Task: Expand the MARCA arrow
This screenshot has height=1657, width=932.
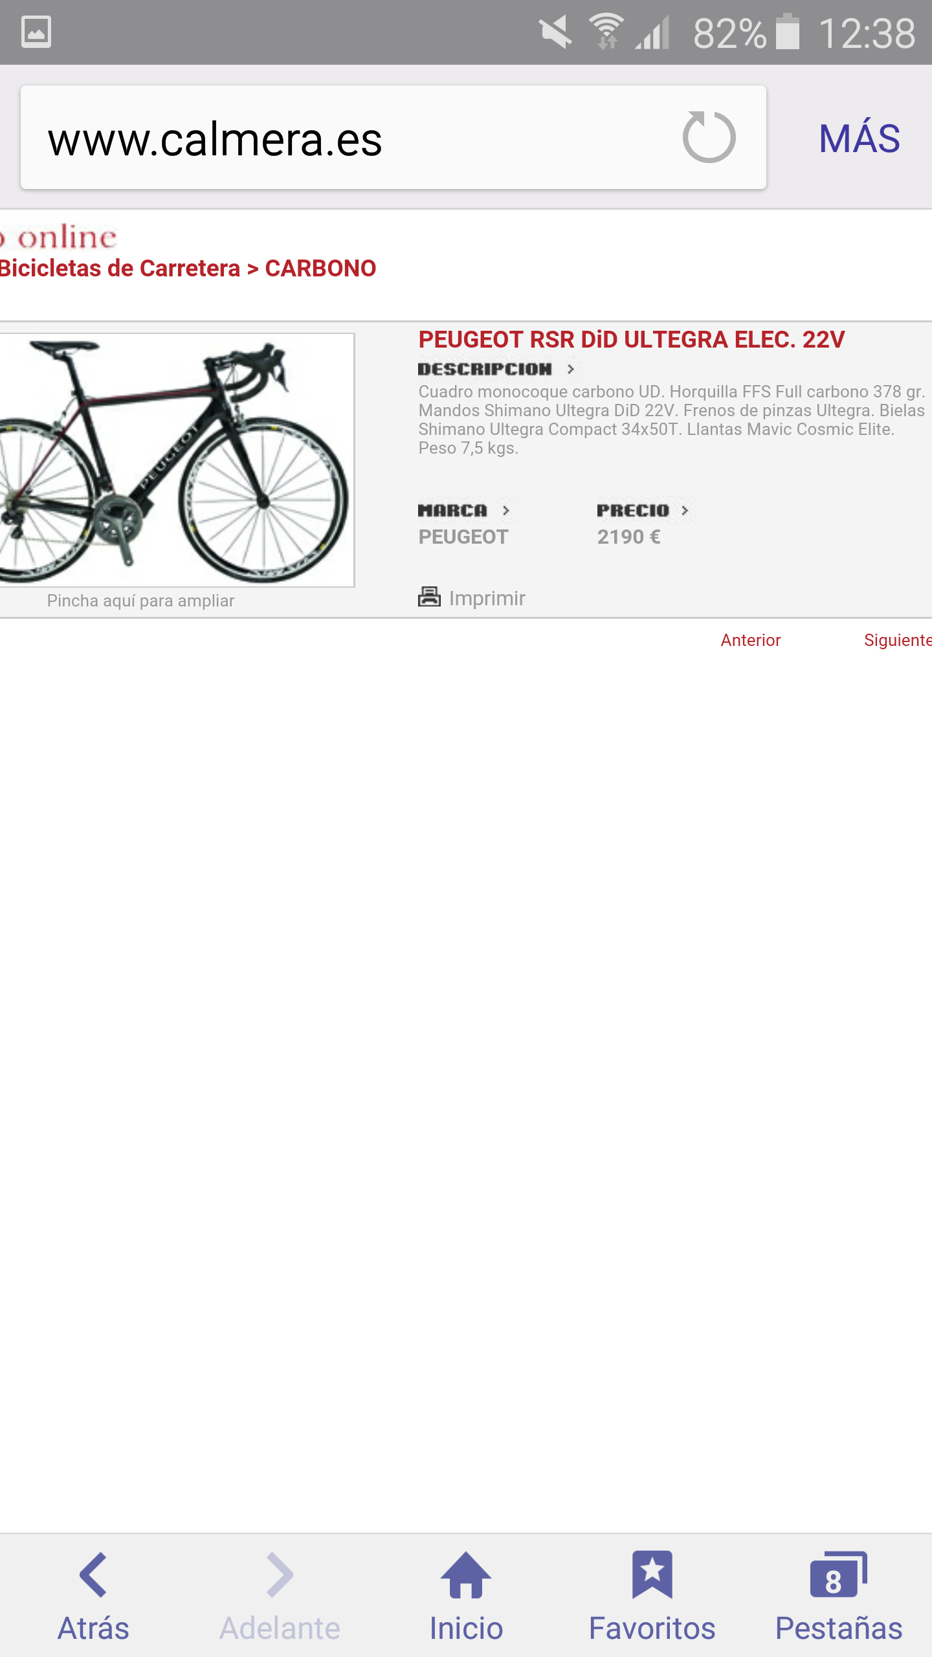Action: [x=506, y=511]
